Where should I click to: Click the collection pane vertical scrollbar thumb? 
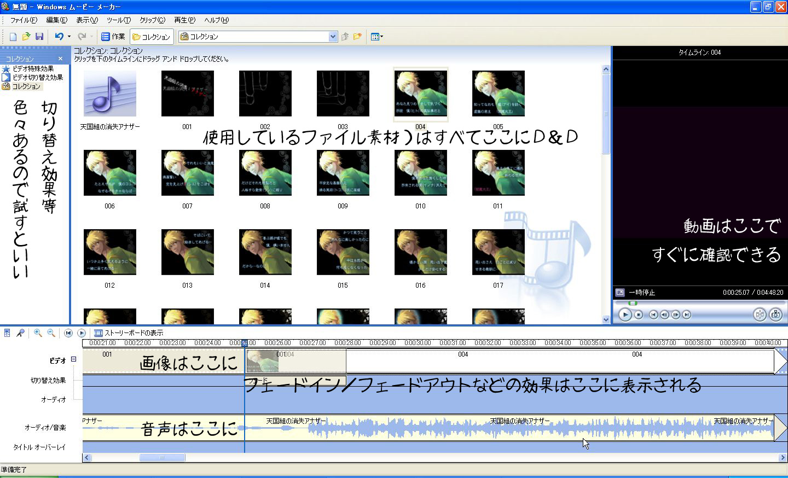[606, 114]
